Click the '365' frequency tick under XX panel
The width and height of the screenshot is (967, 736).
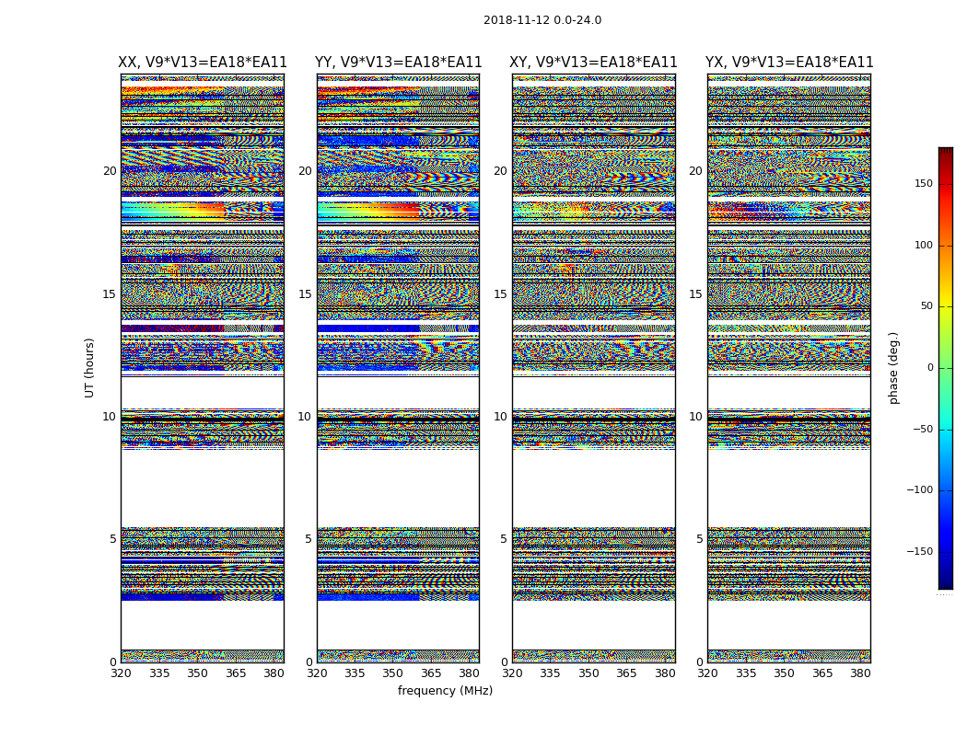[x=236, y=673]
